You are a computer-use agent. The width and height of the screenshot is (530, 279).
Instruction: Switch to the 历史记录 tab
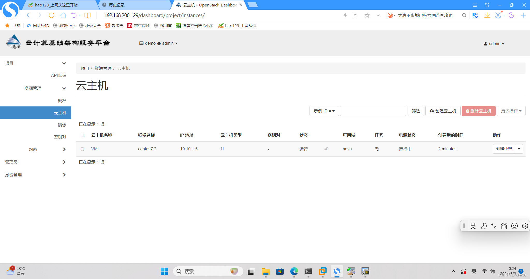[x=135, y=5]
